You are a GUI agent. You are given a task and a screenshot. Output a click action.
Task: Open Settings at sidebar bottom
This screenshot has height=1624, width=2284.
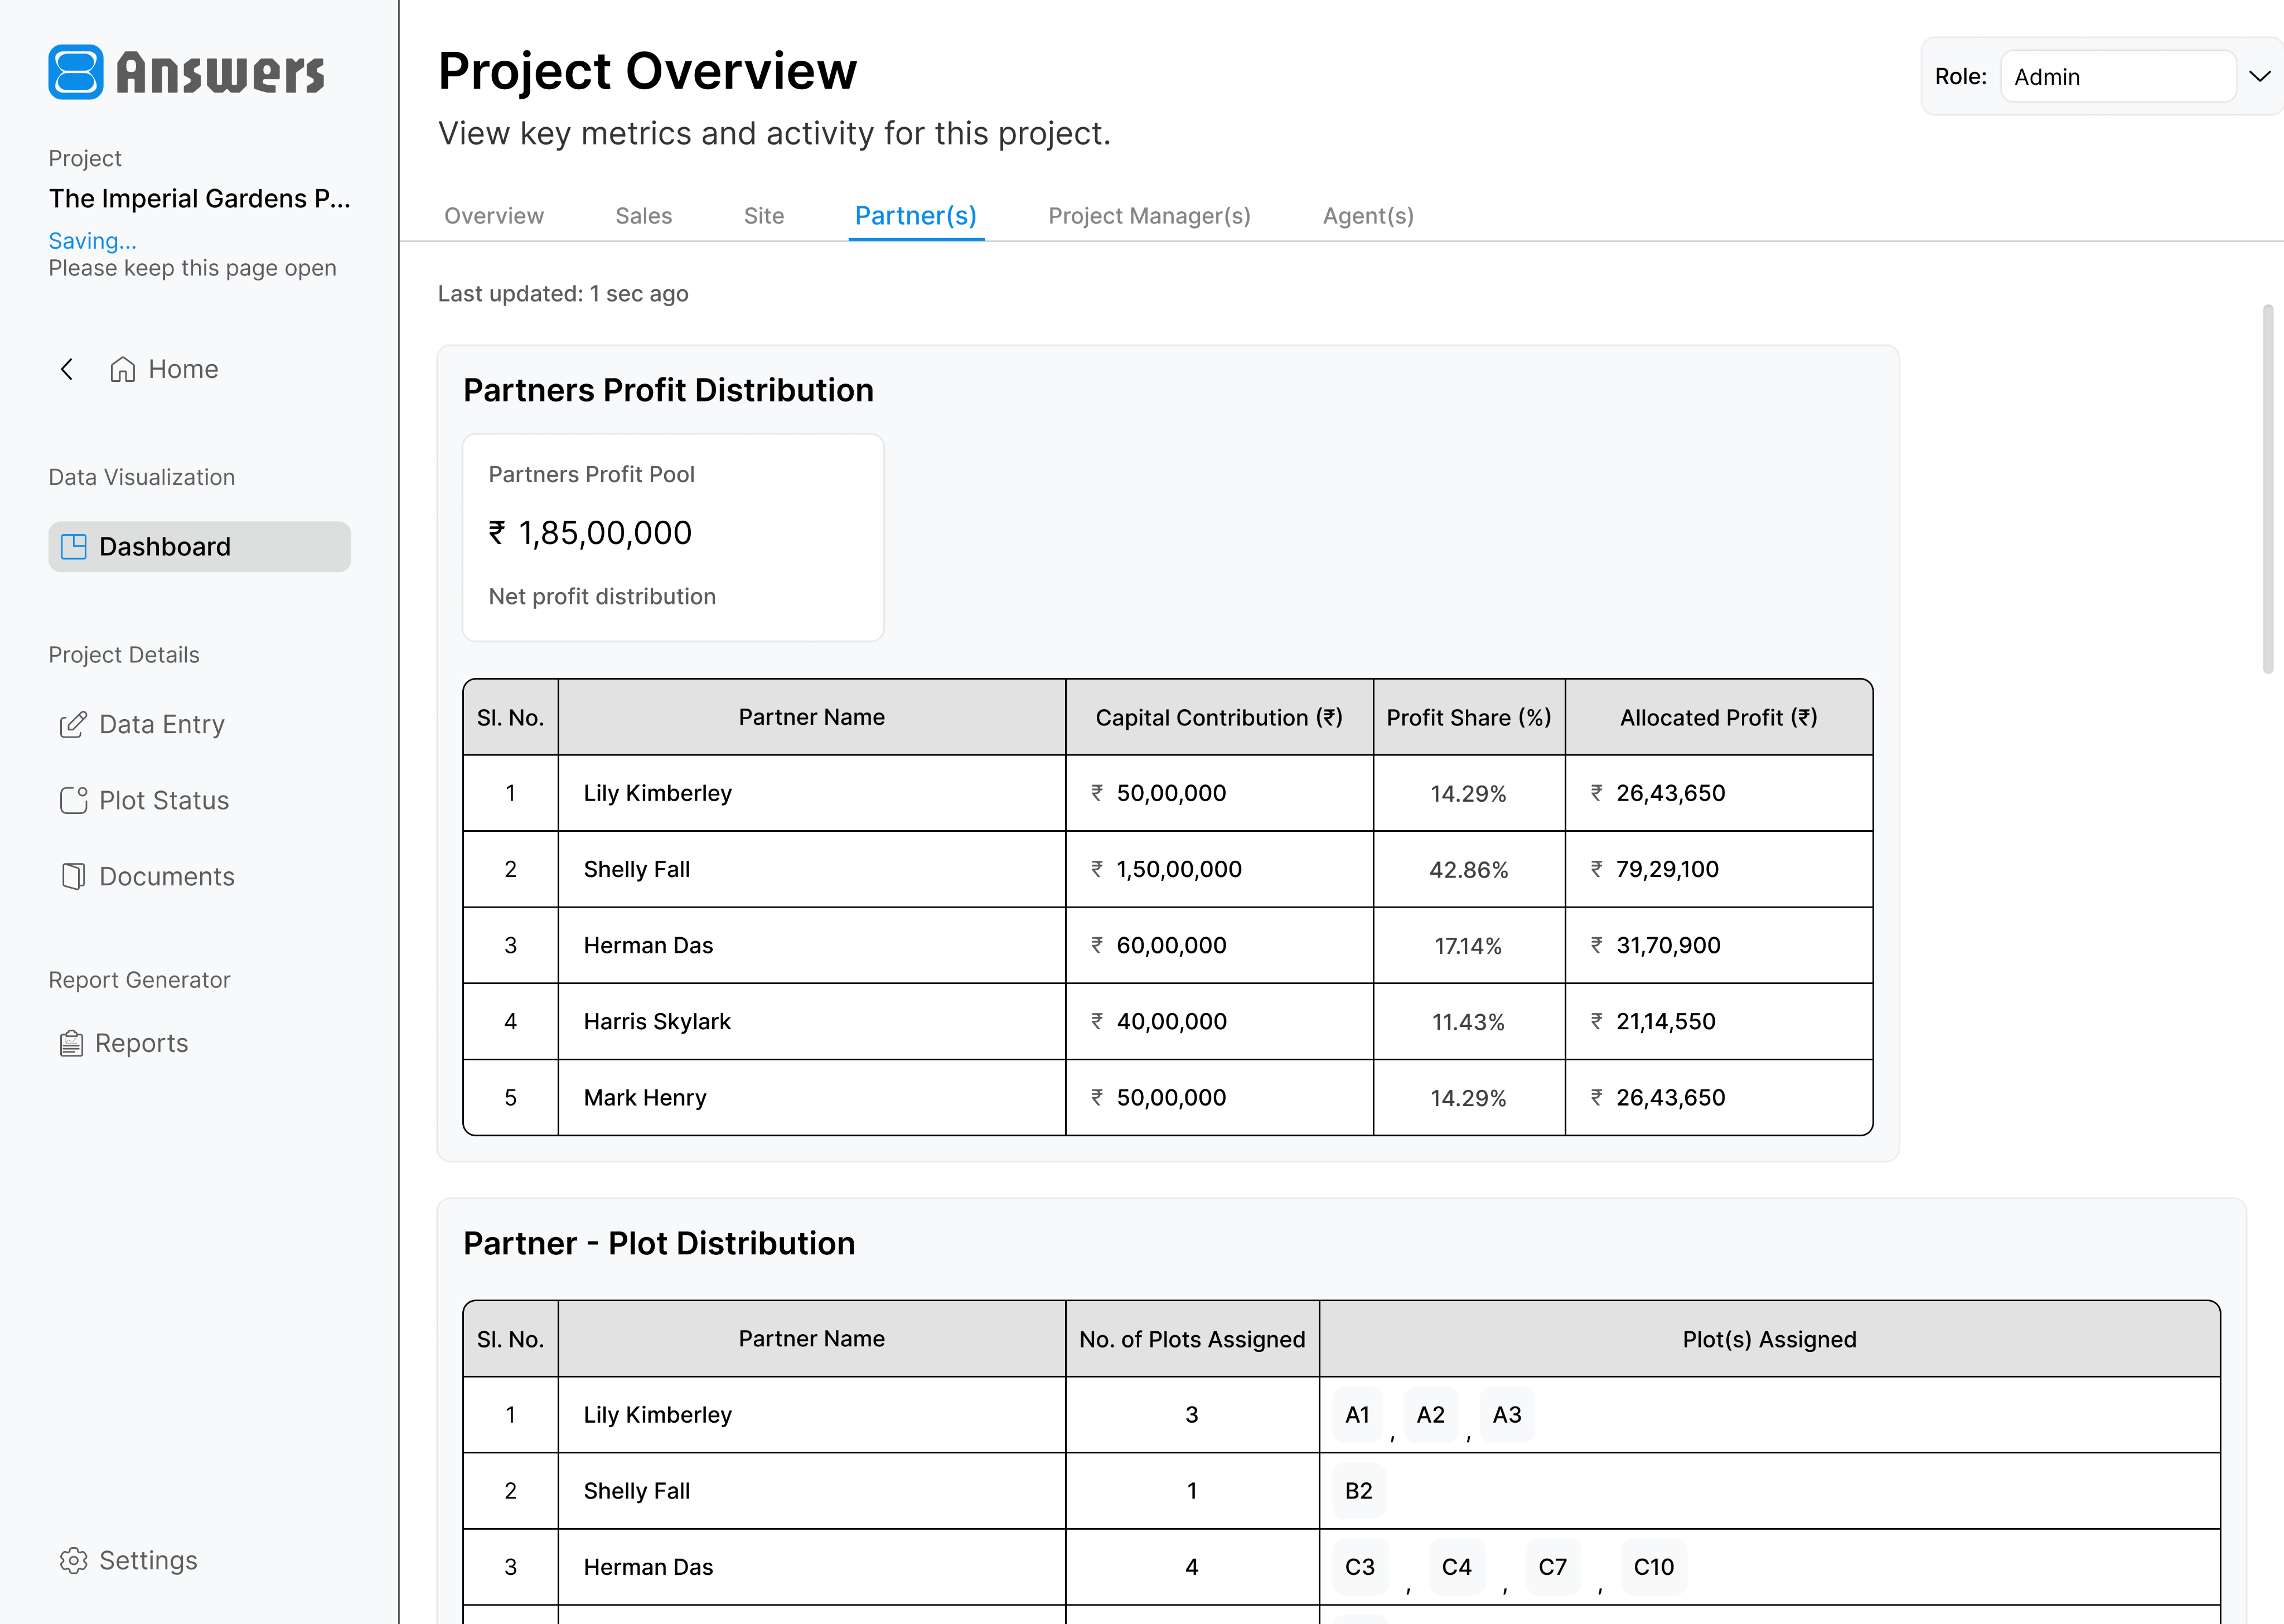(x=129, y=1561)
